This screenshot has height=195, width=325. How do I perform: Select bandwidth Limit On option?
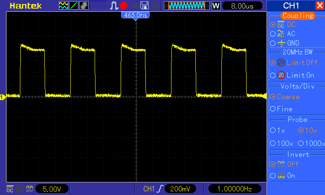click(x=273, y=75)
